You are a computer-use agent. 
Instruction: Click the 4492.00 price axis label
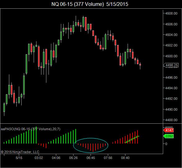(171, 99)
